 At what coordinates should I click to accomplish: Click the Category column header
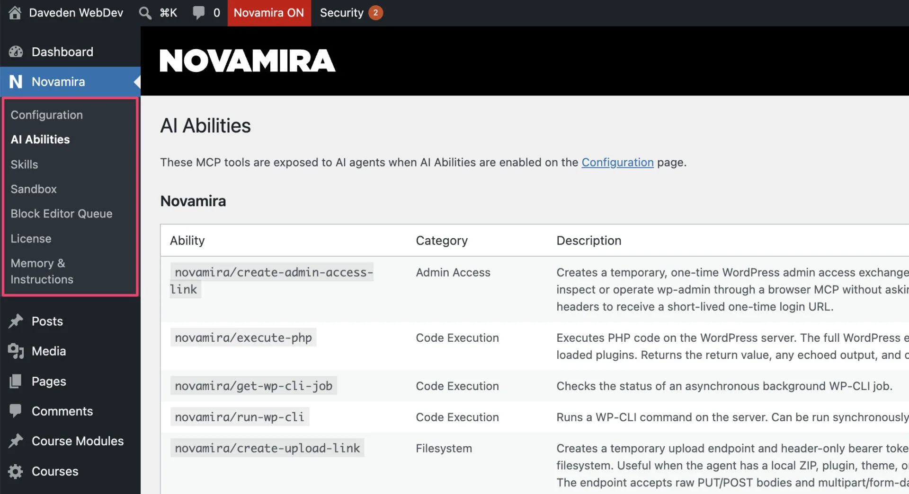click(x=442, y=241)
